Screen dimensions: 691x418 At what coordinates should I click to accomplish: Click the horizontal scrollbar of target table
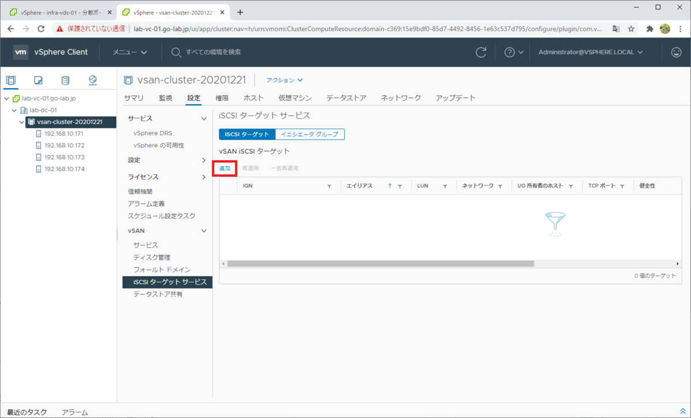pos(381,264)
